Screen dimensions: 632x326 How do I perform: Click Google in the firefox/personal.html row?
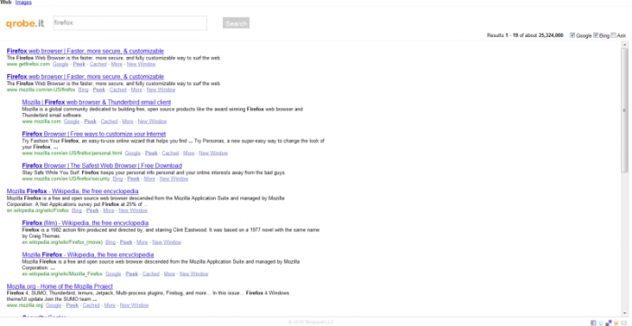click(x=133, y=154)
